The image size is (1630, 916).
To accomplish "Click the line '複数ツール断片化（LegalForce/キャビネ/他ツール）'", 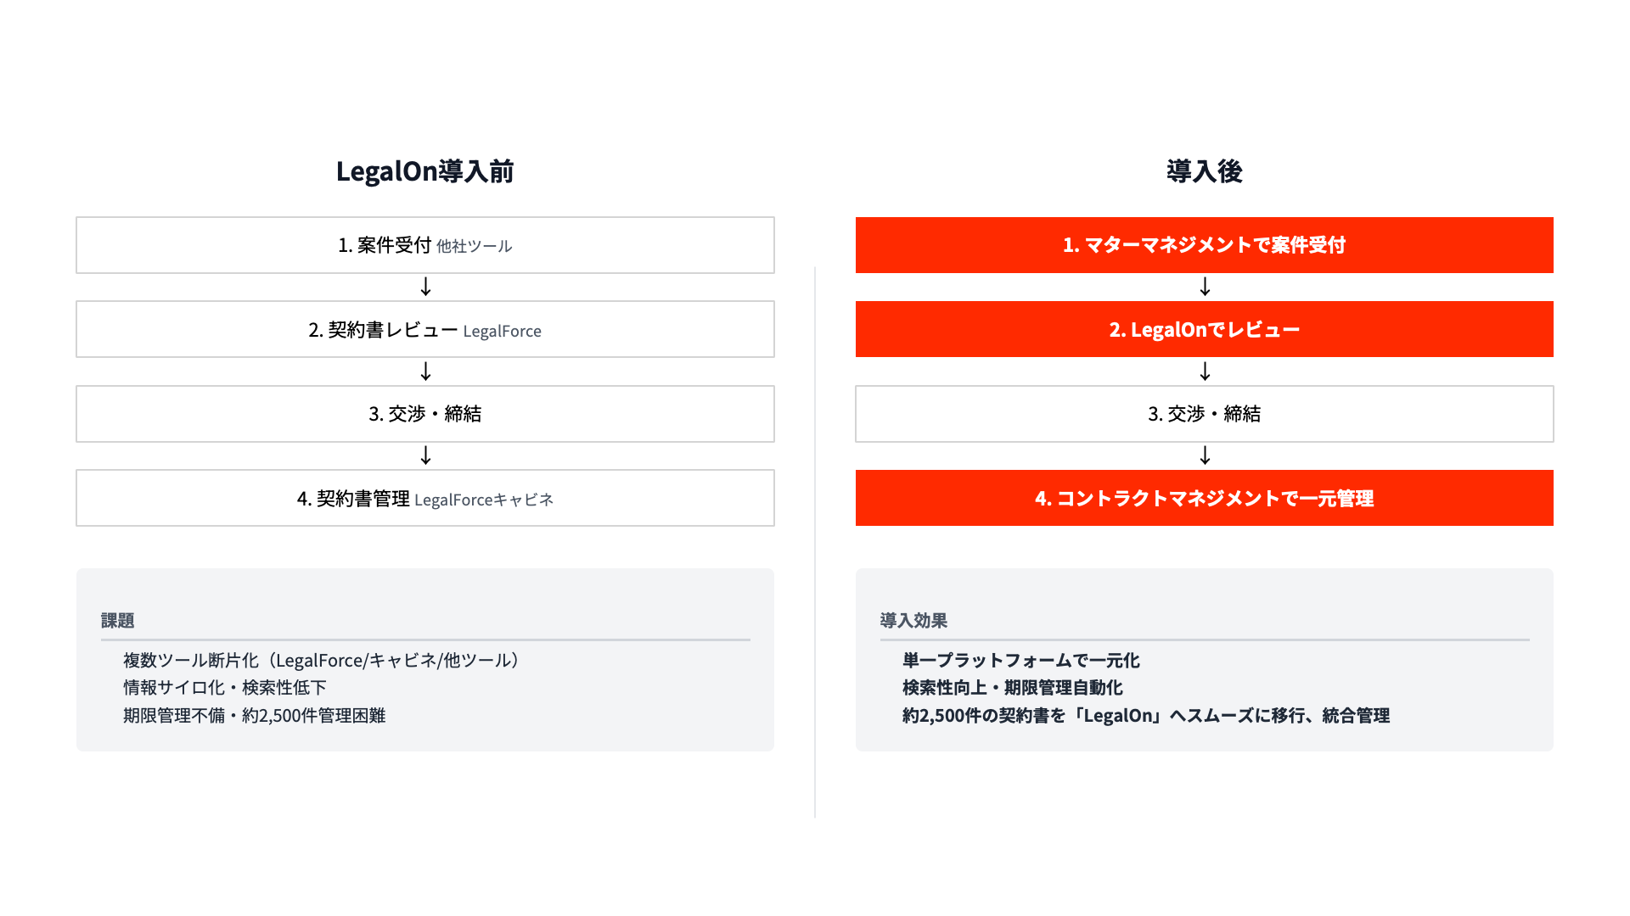I will (322, 660).
